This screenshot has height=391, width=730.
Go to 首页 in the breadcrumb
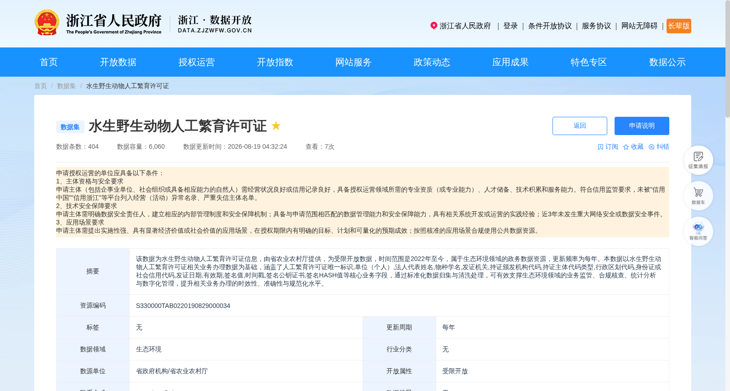[41, 86]
